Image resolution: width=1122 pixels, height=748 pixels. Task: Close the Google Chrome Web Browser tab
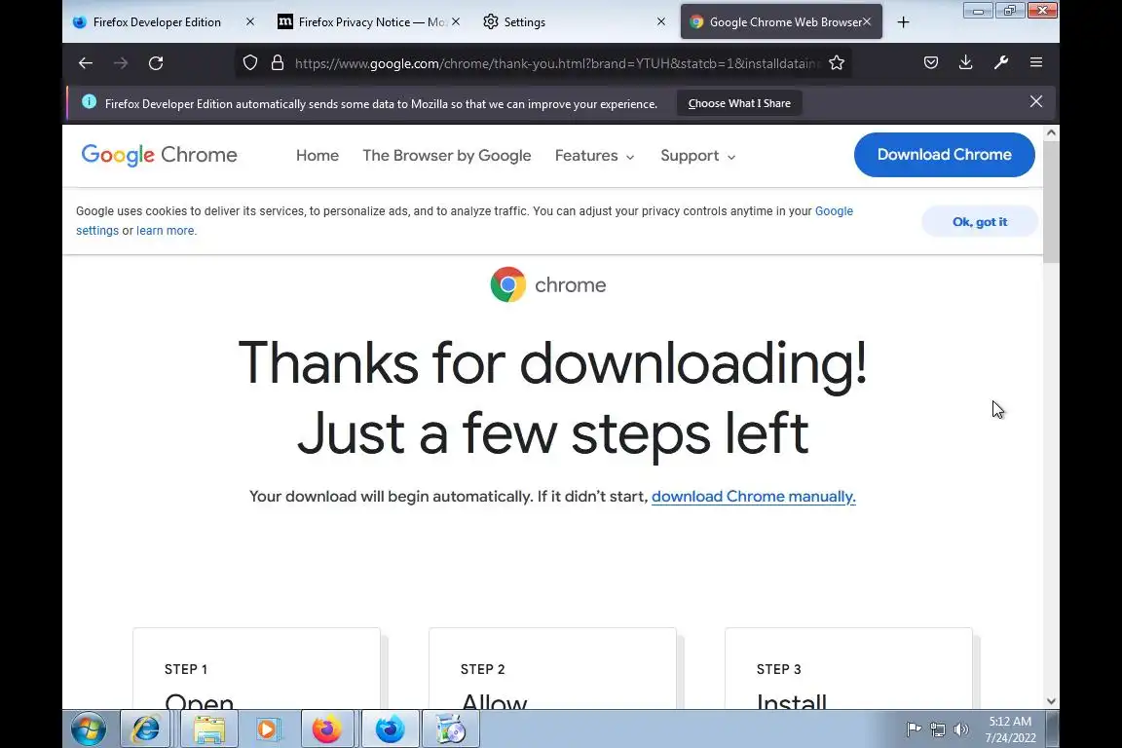867,22
